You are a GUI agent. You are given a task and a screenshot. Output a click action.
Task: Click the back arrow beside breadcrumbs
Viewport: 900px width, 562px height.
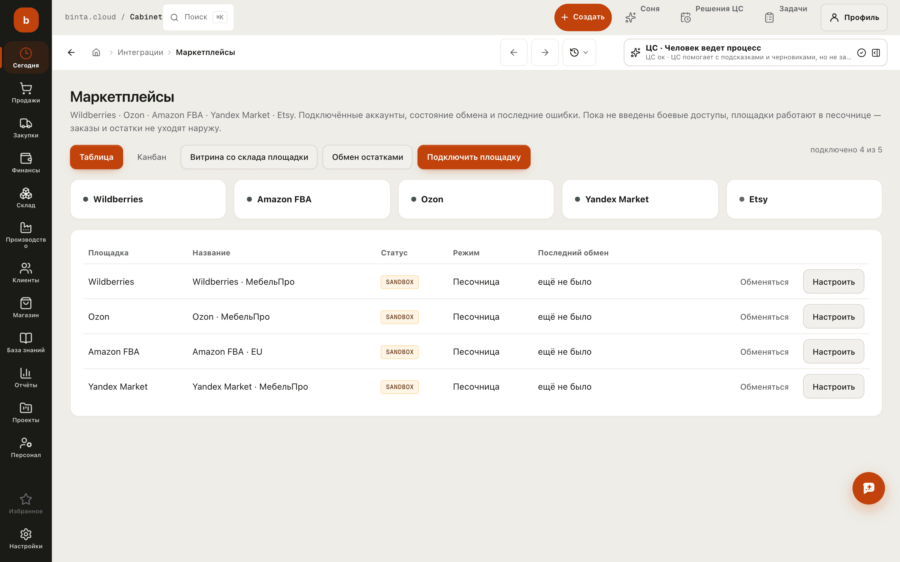point(71,52)
